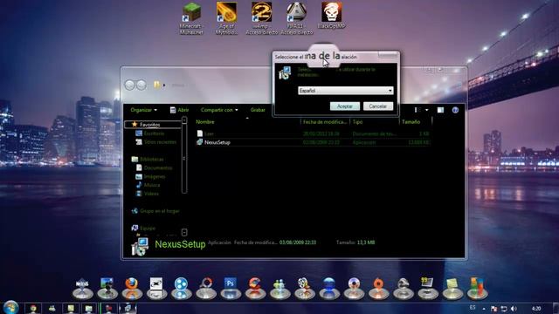Click the NexusSetup icon in details pane

pyautogui.click(x=140, y=246)
